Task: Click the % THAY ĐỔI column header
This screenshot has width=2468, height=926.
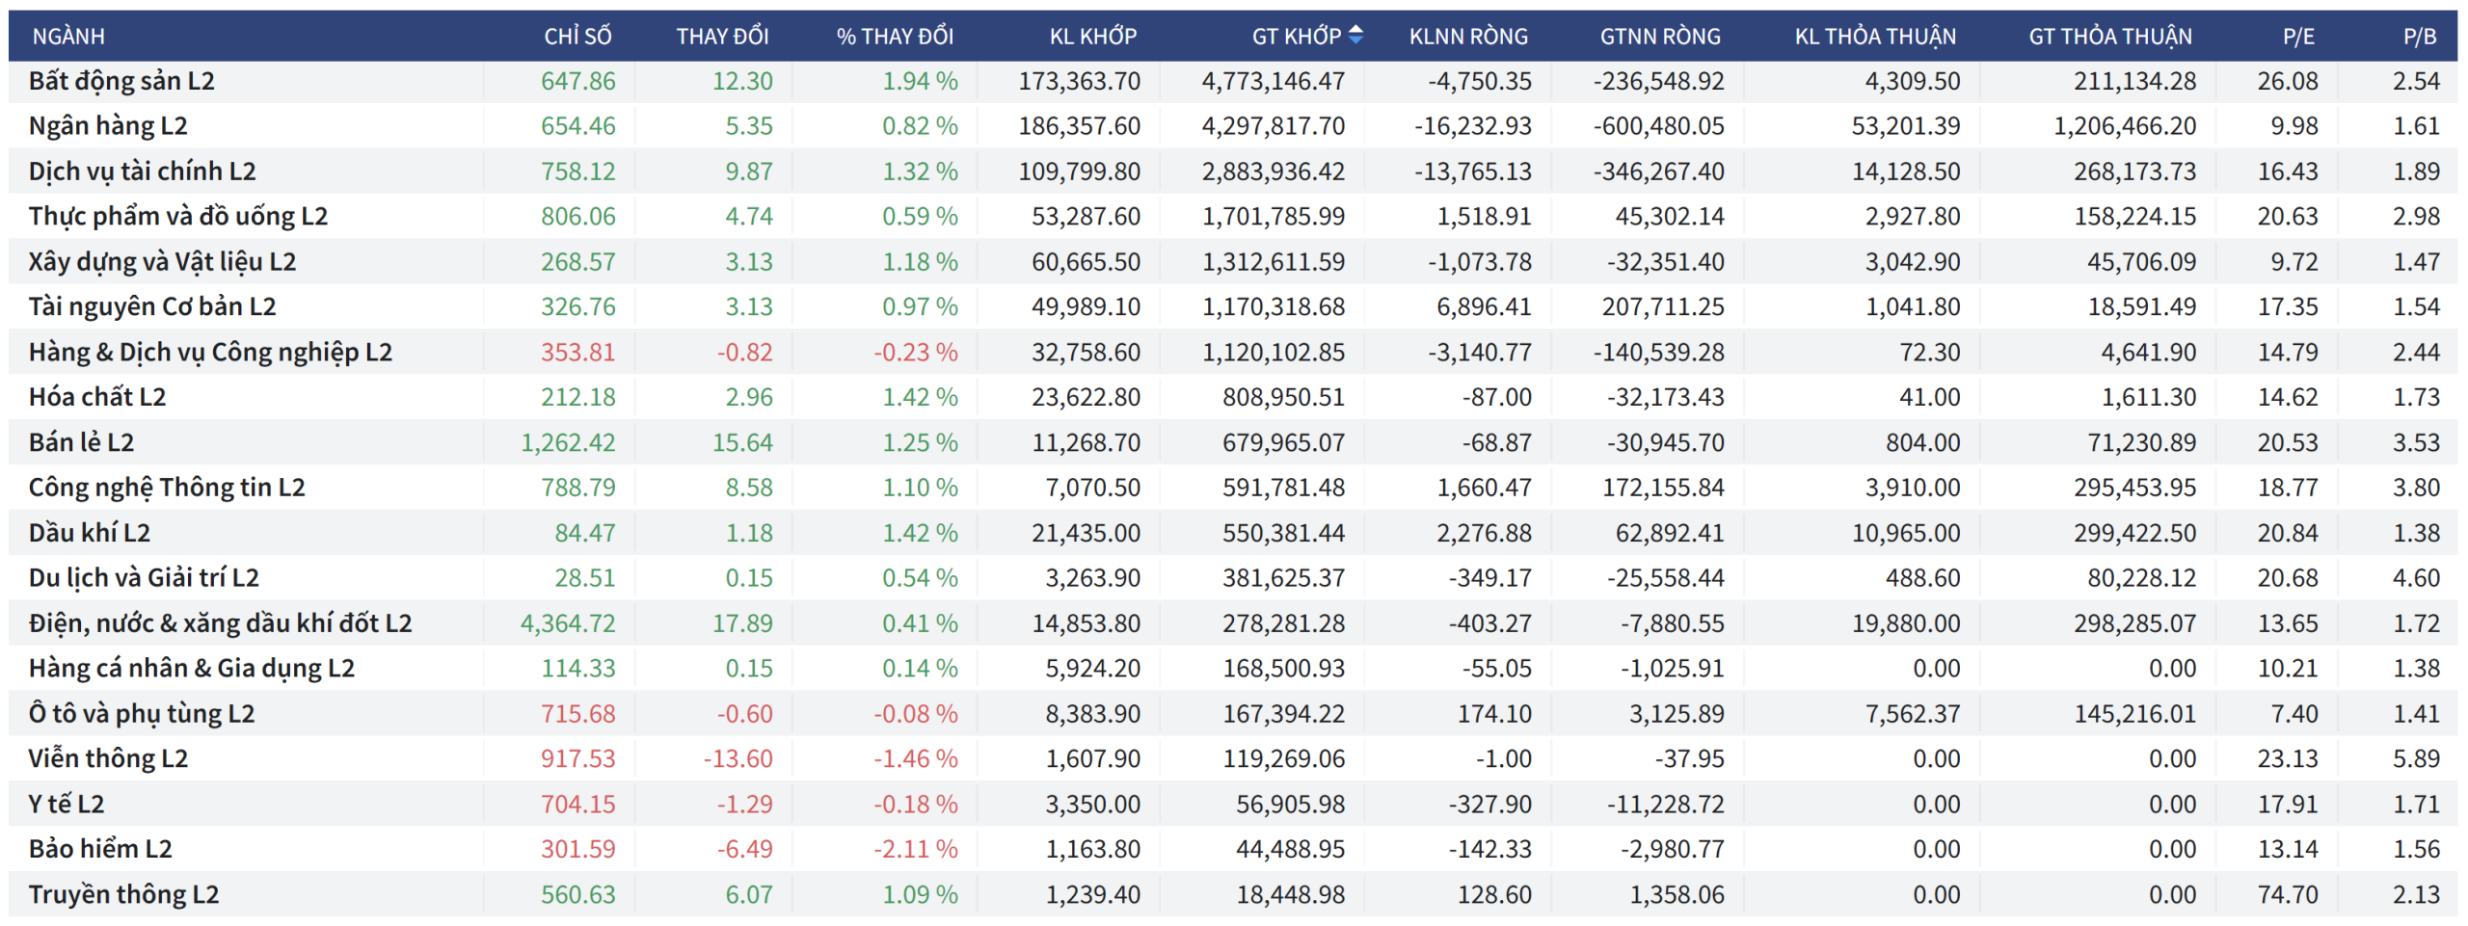Action: (x=894, y=37)
